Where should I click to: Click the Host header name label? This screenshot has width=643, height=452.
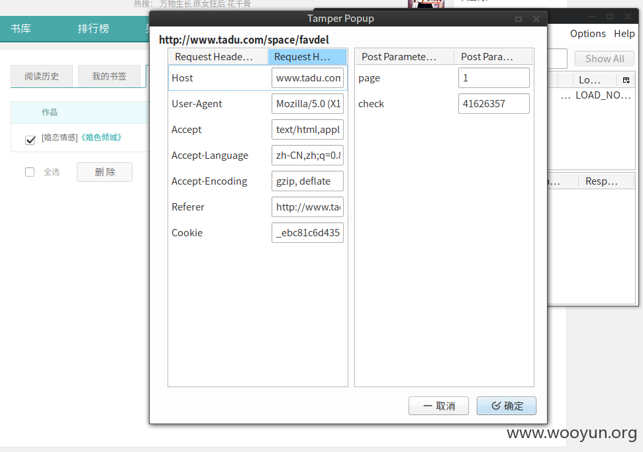tap(182, 78)
